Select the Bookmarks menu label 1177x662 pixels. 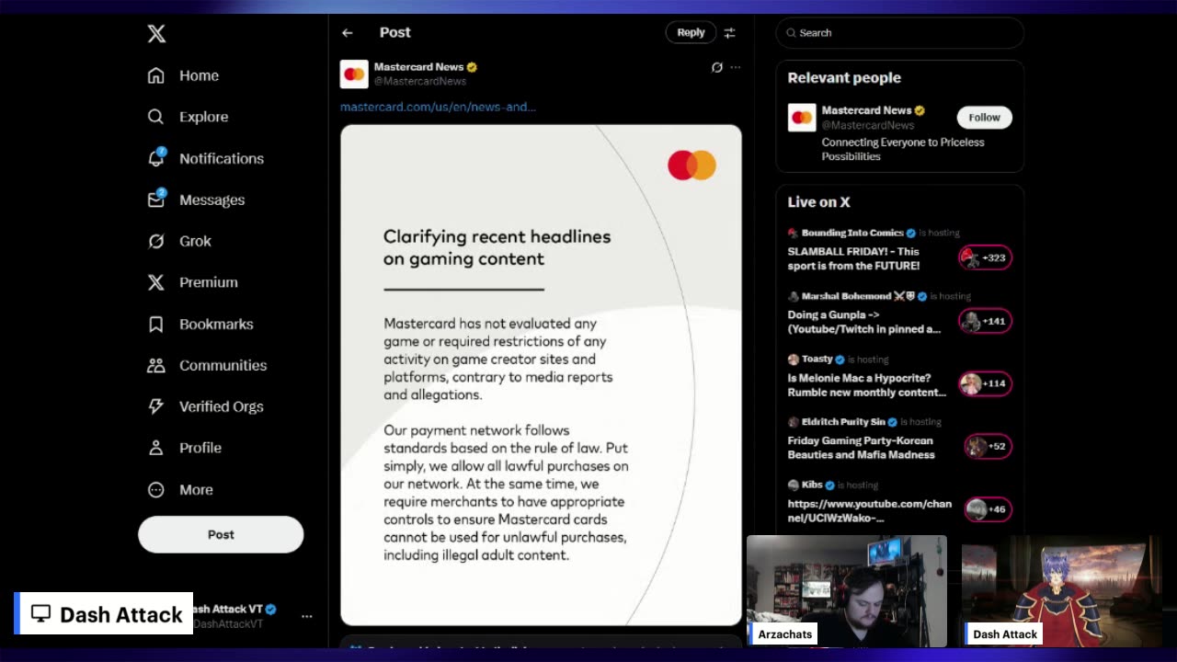[216, 324]
